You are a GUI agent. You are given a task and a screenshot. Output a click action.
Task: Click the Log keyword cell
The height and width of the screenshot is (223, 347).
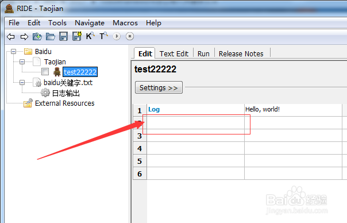coord(195,110)
